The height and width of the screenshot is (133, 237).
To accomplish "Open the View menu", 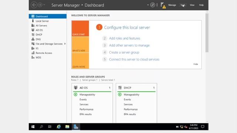I will 192,5.
